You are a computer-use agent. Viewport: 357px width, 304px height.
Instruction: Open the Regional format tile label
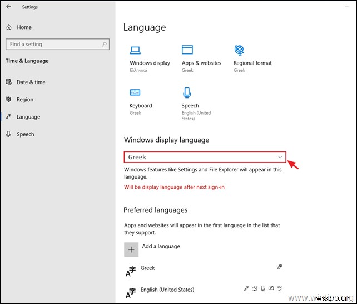[x=252, y=63]
